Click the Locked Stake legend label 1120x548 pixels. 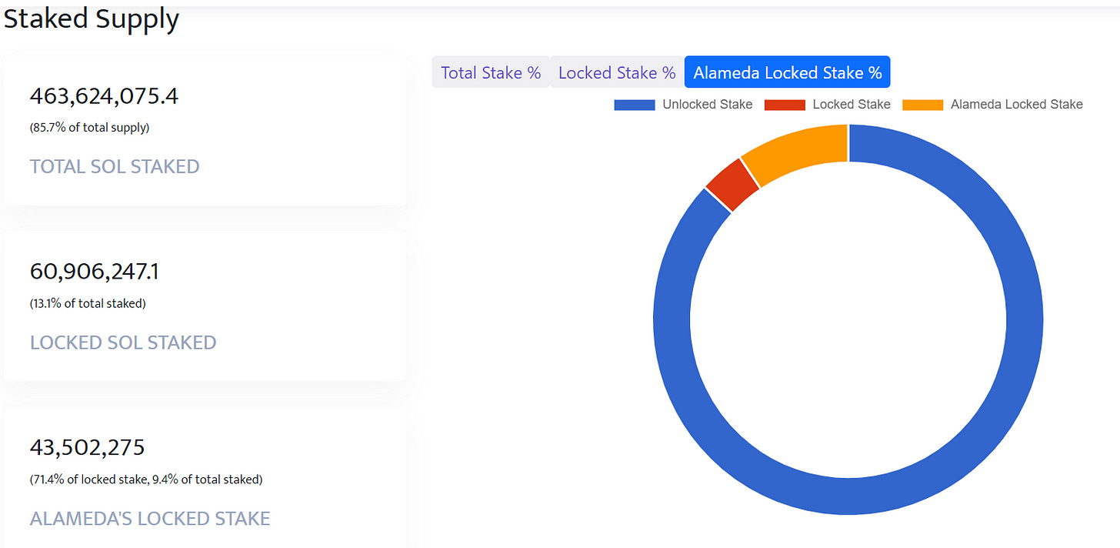click(852, 105)
